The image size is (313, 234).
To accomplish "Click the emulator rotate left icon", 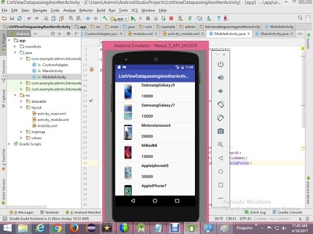I will [220, 105].
